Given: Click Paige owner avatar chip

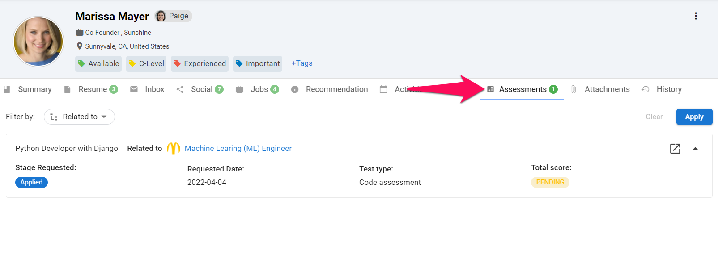Looking at the screenshot, I should (173, 16).
